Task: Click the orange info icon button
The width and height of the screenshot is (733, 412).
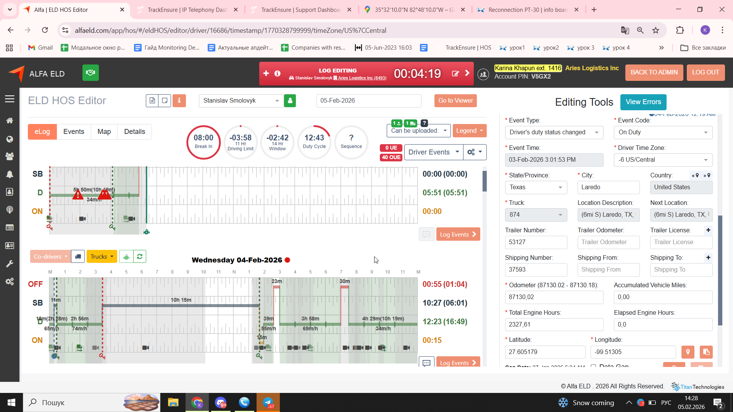Action: click(179, 101)
